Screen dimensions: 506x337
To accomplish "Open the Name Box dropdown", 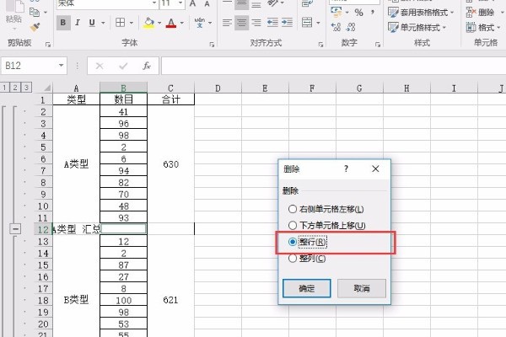I will pyautogui.click(x=62, y=65).
